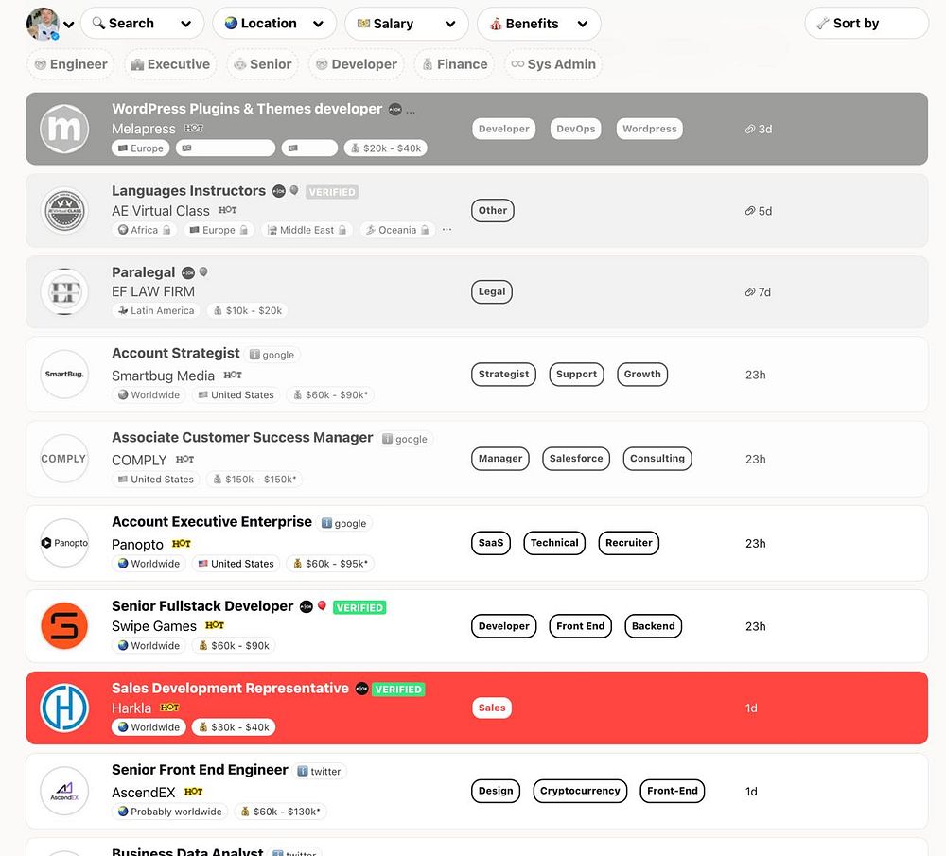The width and height of the screenshot is (946, 856).
Task: Click the $150k - $150k* salary chip
Action: [254, 479]
